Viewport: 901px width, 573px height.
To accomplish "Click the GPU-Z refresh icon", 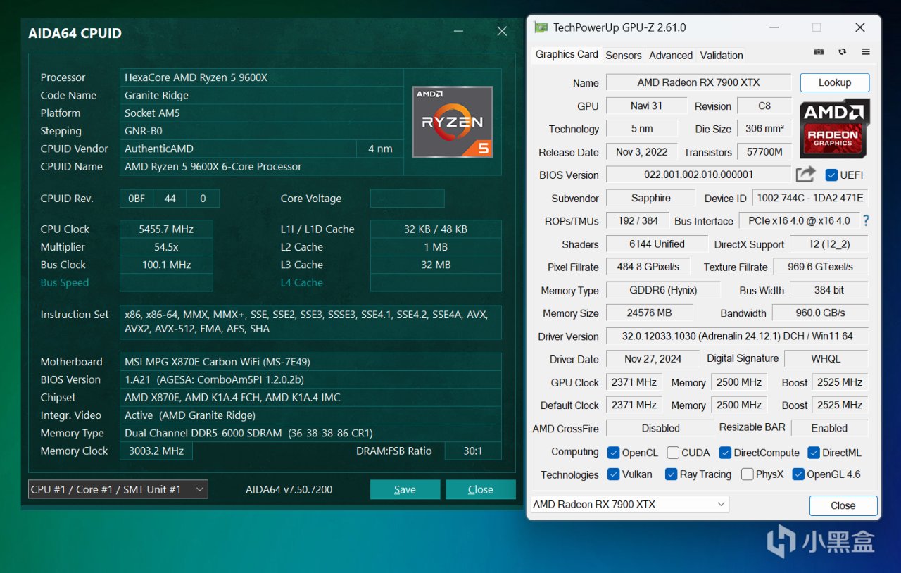I will pos(843,52).
